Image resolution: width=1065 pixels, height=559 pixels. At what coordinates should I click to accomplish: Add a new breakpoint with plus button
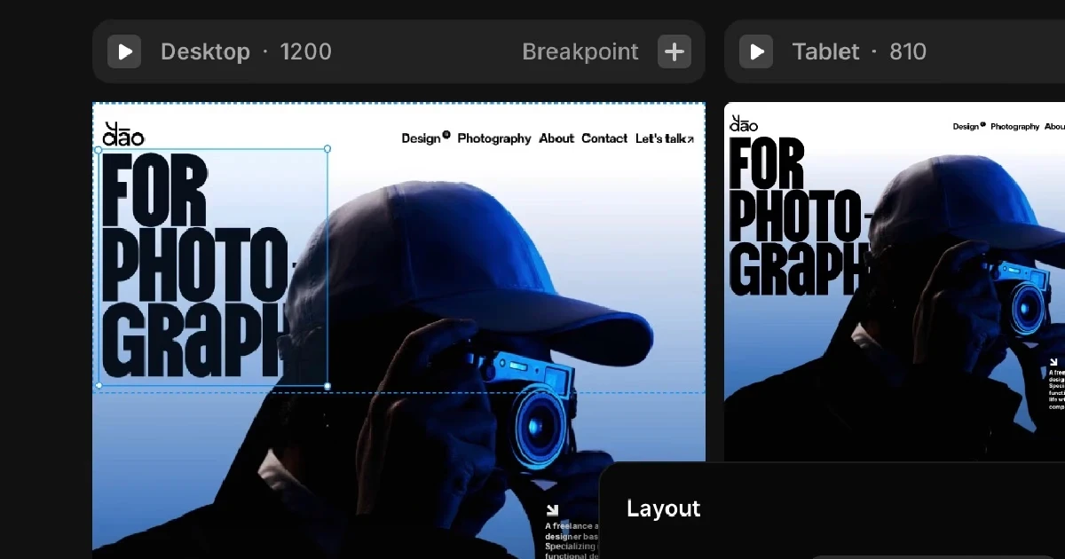pyautogui.click(x=674, y=51)
